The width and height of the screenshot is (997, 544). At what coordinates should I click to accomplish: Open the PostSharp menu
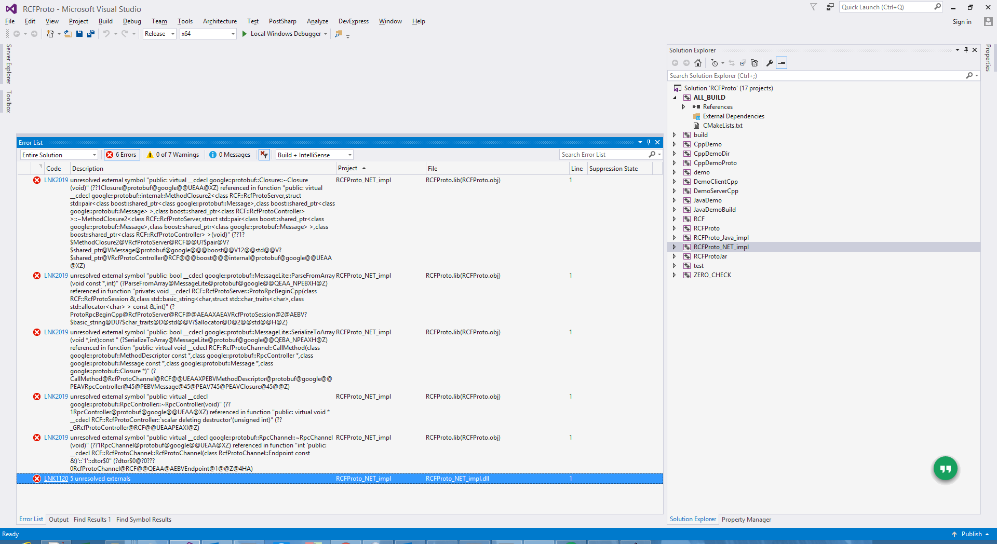pyautogui.click(x=282, y=21)
